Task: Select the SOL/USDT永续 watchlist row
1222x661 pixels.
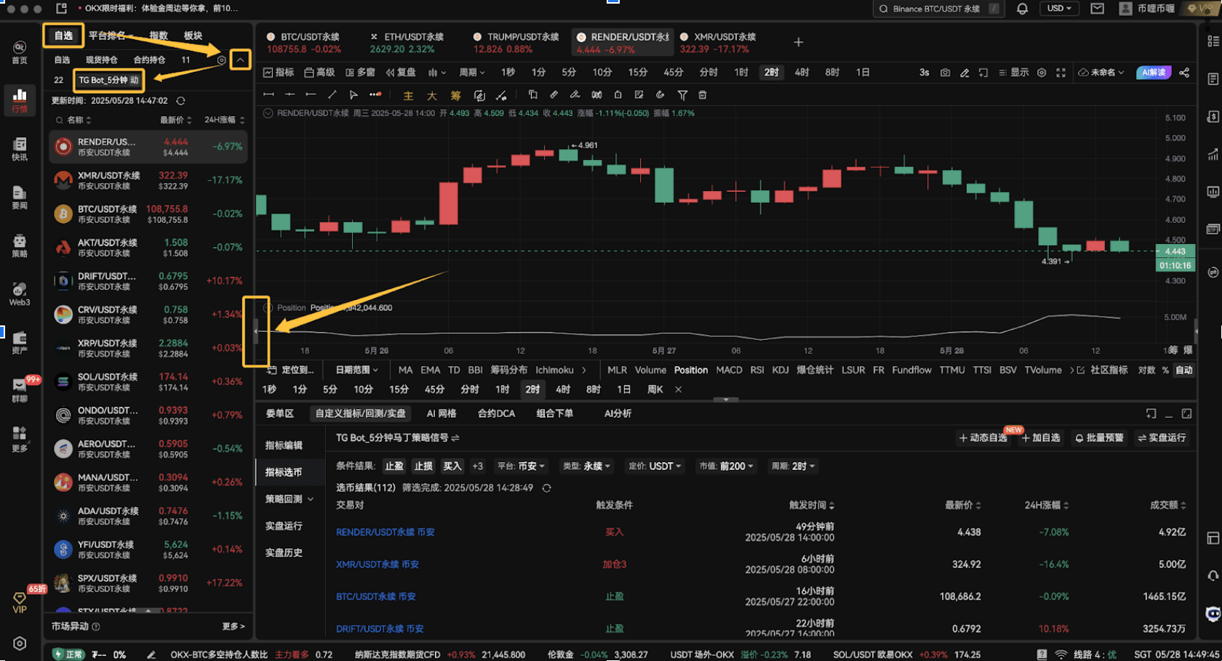Action: (x=148, y=381)
